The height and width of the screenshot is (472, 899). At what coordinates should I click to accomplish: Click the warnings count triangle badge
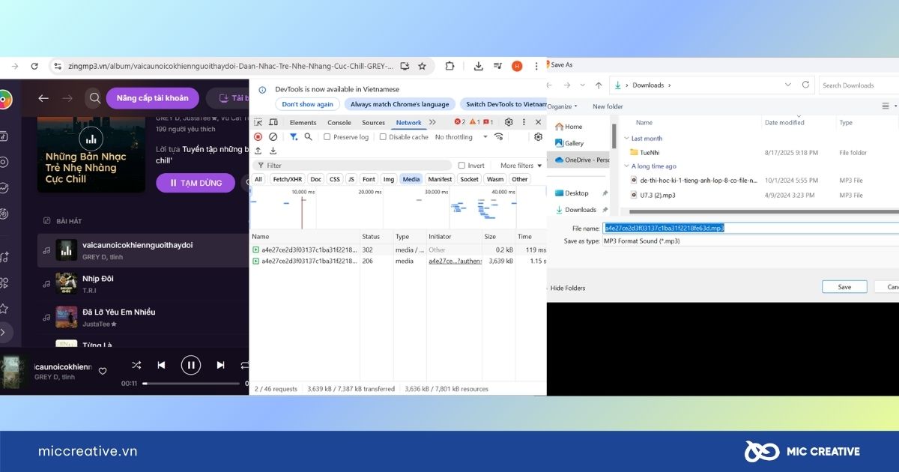click(474, 122)
